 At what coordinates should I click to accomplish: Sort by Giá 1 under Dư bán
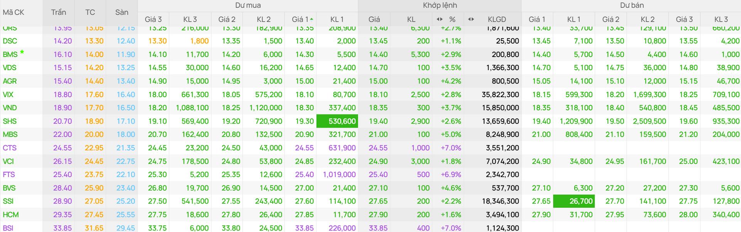click(537, 19)
